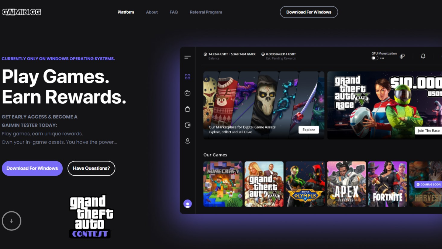Click the notification bell icon

[423, 56]
